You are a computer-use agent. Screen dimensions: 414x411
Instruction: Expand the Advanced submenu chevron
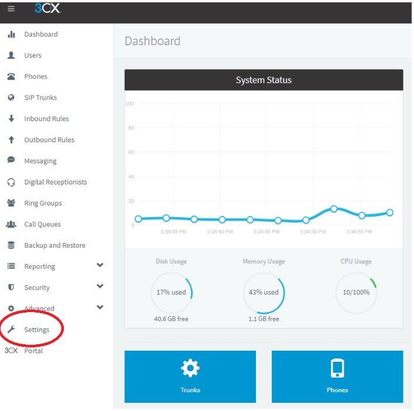click(100, 308)
